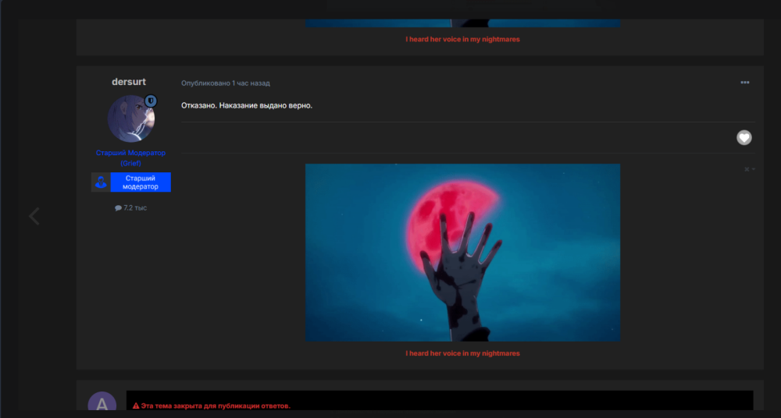Open the three-dots post options menu
The height and width of the screenshot is (418, 781).
744,83
